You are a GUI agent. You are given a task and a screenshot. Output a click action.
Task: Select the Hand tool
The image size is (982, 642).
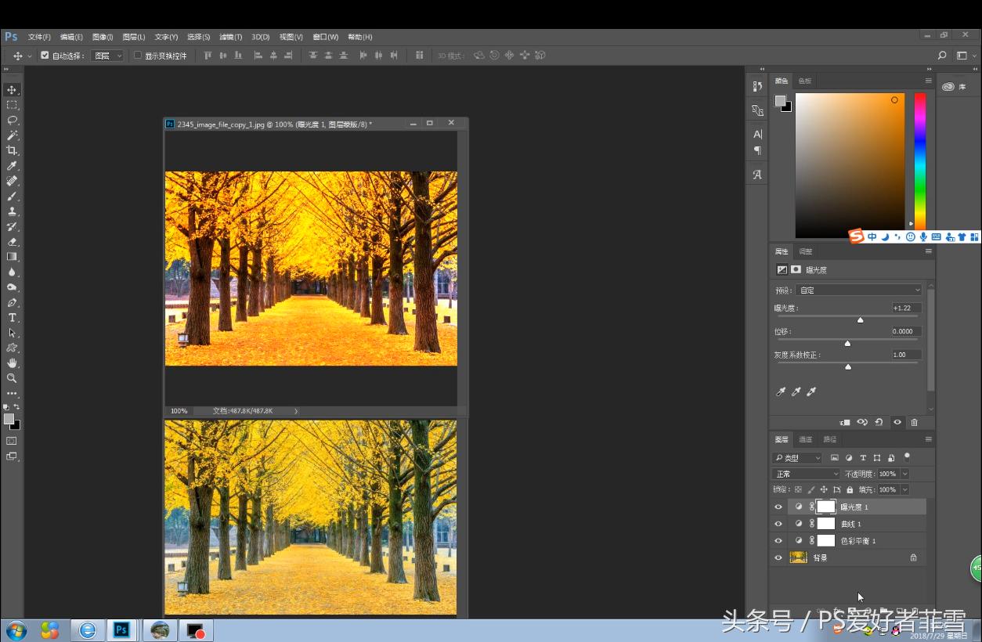click(12, 363)
